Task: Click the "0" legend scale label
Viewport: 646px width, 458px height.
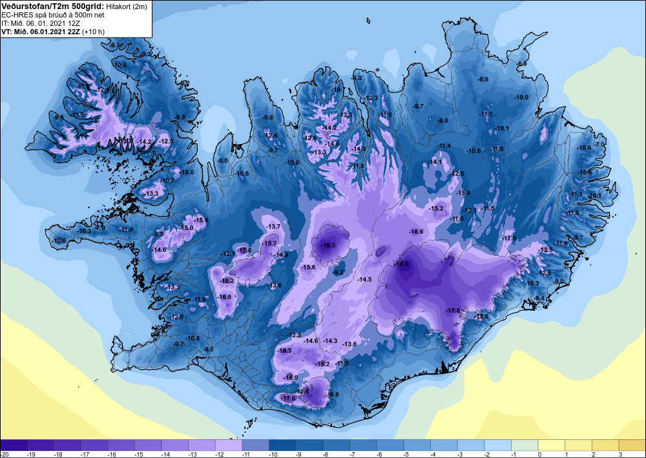Action: [539, 454]
